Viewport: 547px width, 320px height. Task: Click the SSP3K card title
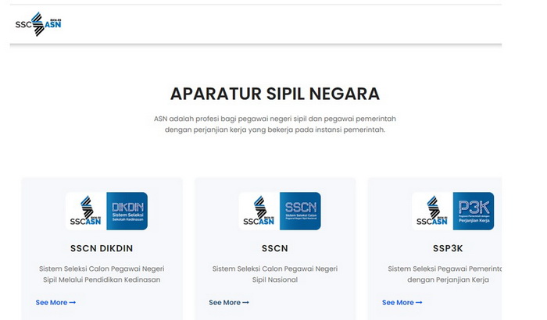click(x=448, y=248)
